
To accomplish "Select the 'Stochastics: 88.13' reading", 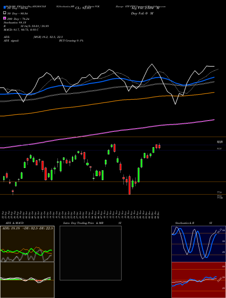I will [x=16, y=23].
